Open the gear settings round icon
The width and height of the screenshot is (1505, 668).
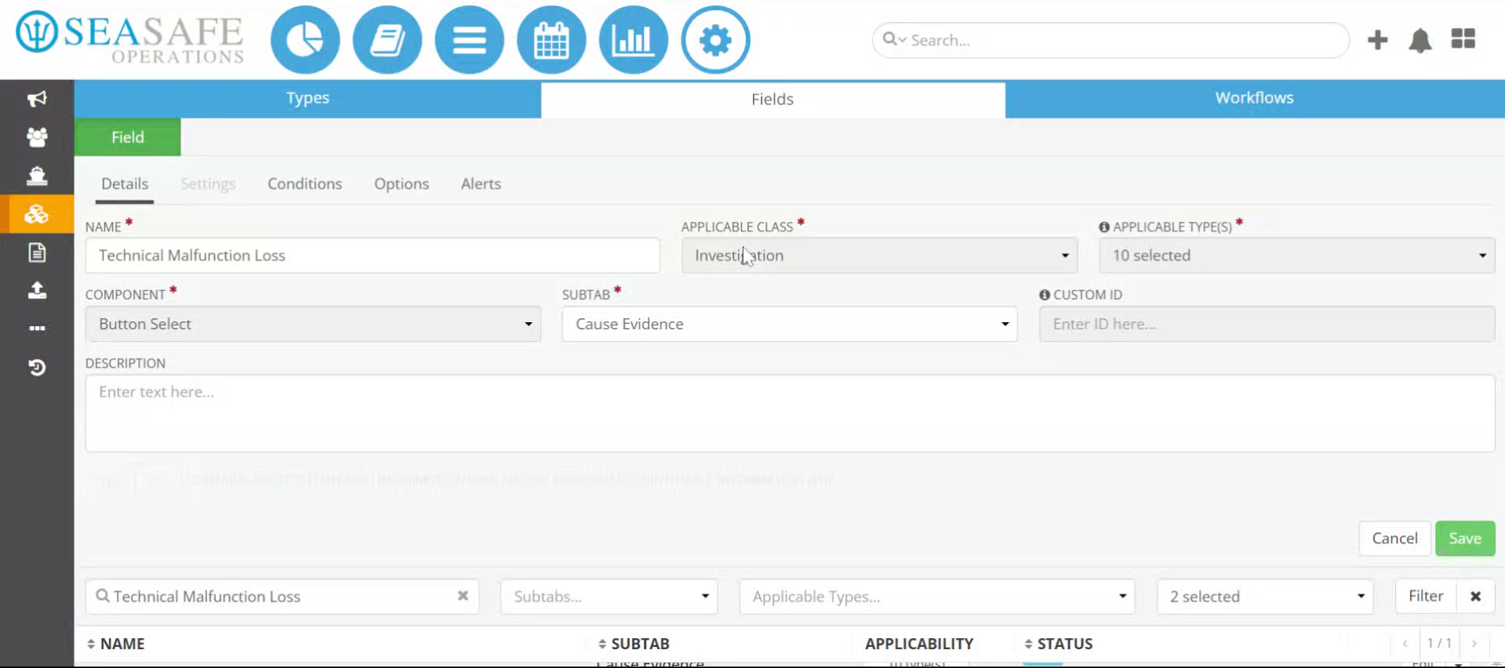715,40
